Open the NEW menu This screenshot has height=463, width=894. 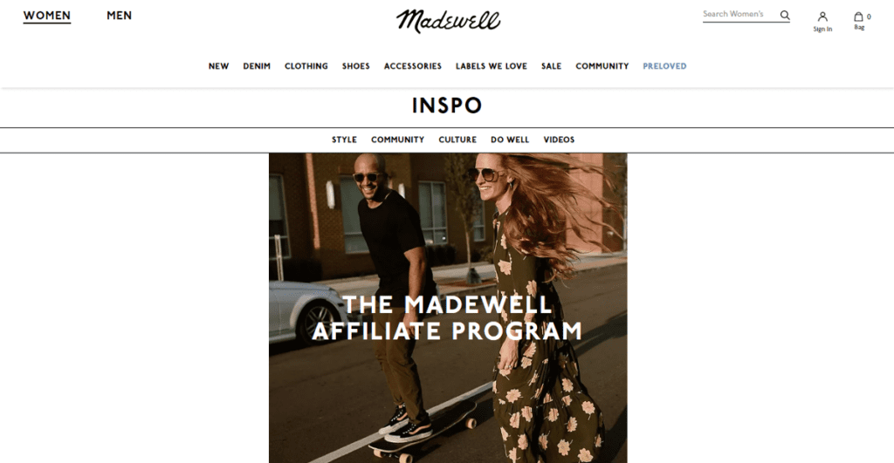pyautogui.click(x=218, y=66)
